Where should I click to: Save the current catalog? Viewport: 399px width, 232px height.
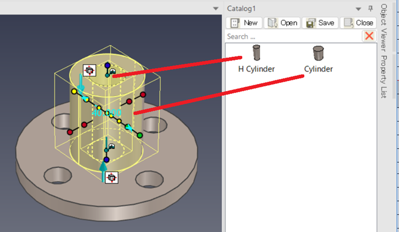point(320,23)
